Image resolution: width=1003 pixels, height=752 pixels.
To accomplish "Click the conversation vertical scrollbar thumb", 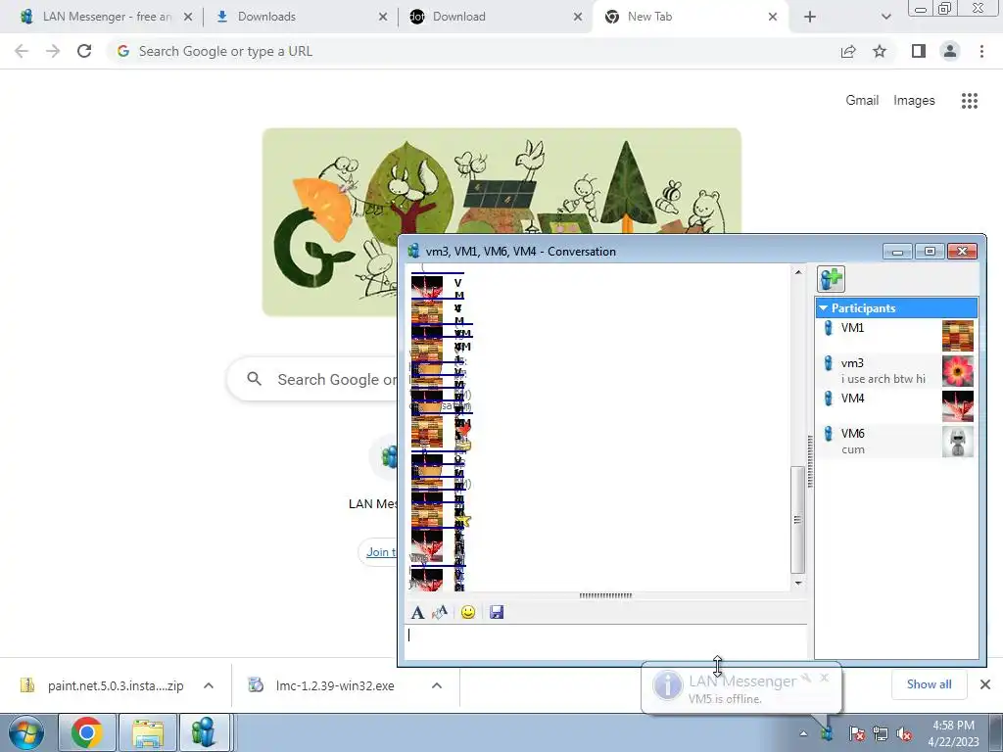I will tap(797, 520).
